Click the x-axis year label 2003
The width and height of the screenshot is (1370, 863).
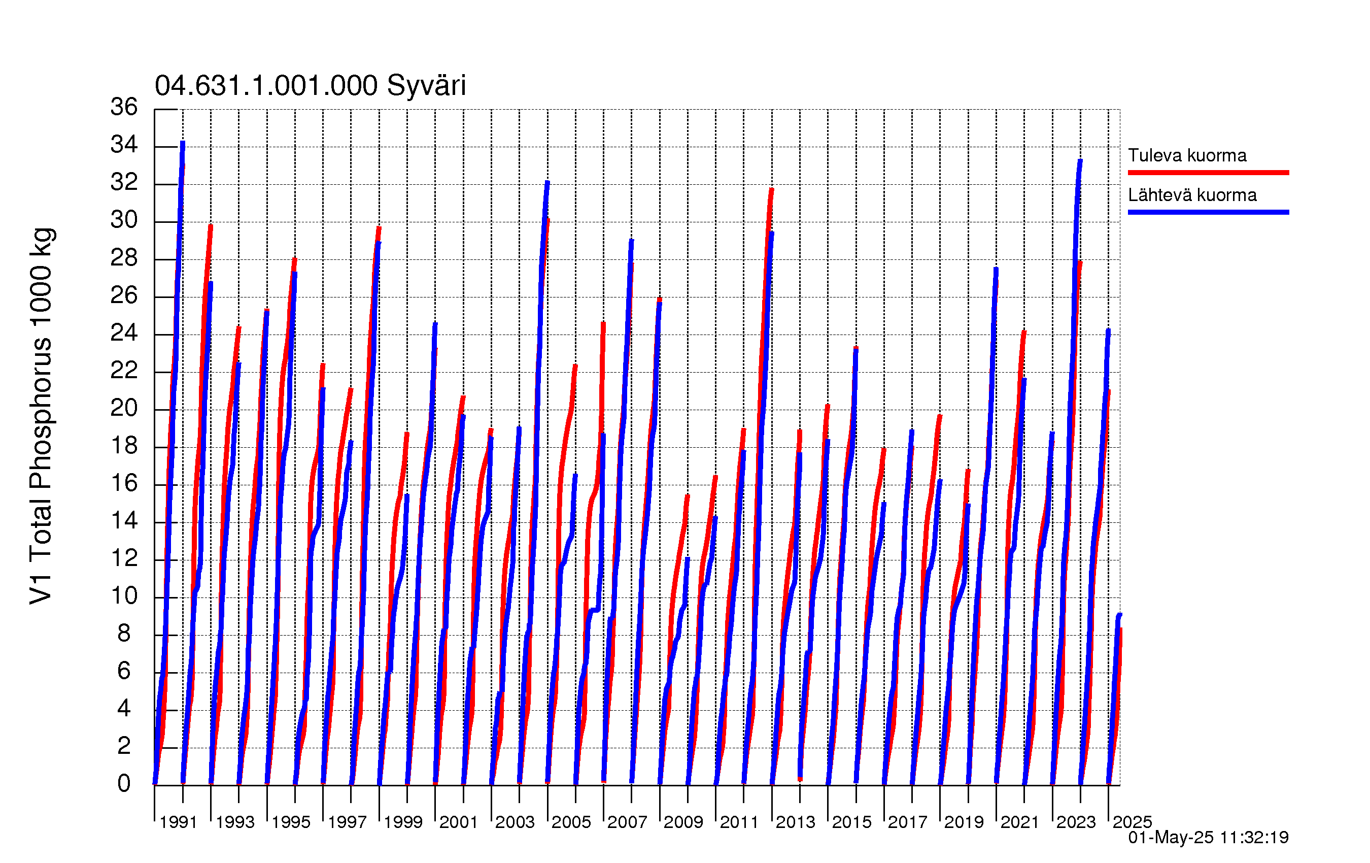515,822
